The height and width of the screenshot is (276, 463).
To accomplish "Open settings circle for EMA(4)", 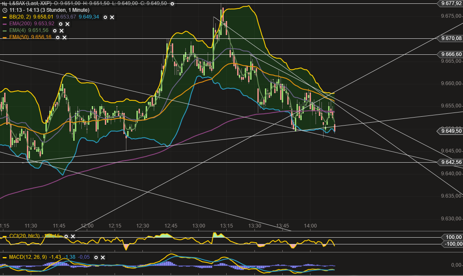I will (54, 31).
